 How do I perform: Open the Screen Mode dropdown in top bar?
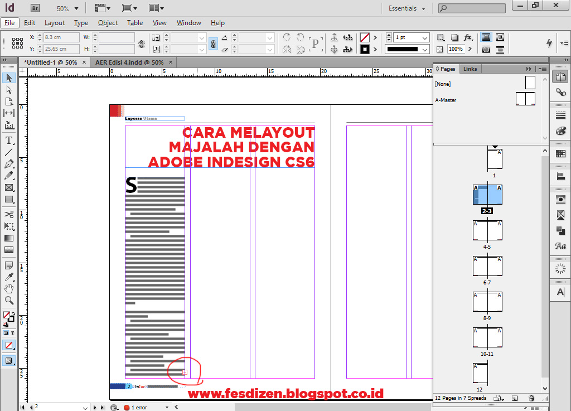[x=129, y=8]
